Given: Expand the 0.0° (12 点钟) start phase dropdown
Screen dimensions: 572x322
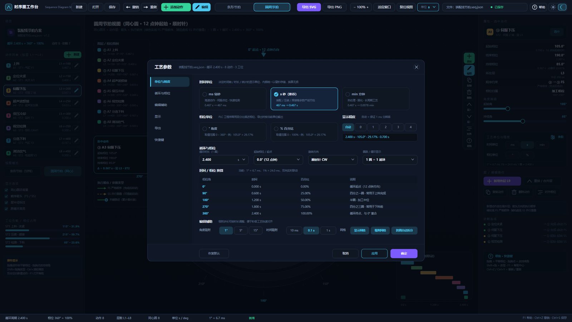Looking at the screenshot, I should (278, 160).
